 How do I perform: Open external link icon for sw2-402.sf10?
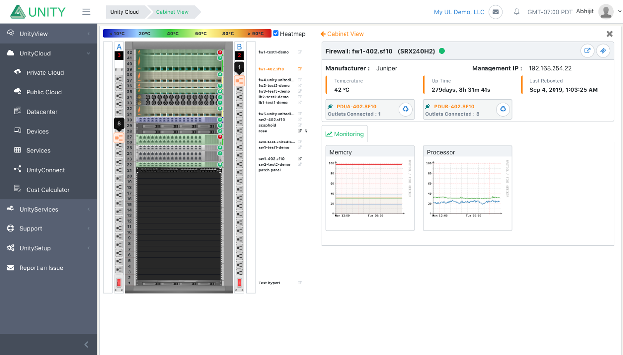(300, 120)
